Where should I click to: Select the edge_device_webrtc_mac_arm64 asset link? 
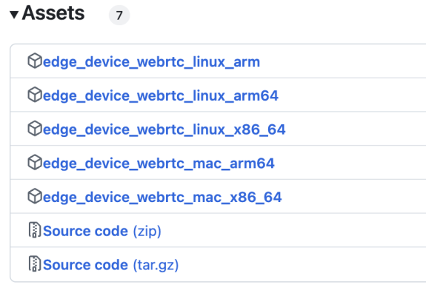159,164
